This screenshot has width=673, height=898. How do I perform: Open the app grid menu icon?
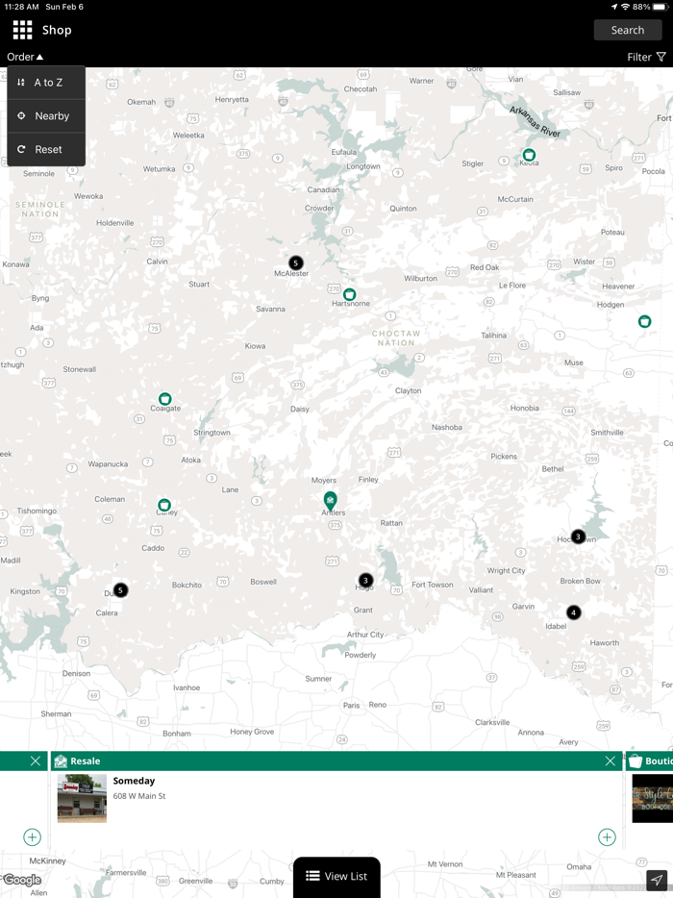click(22, 30)
